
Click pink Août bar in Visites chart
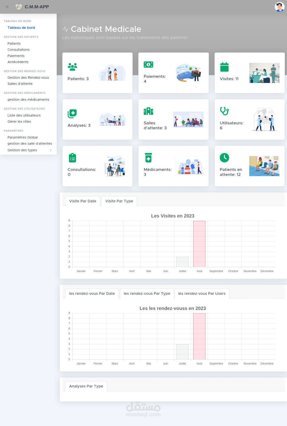(x=199, y=244)
